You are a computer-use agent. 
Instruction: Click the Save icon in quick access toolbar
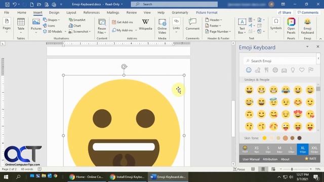coord(7,4)
